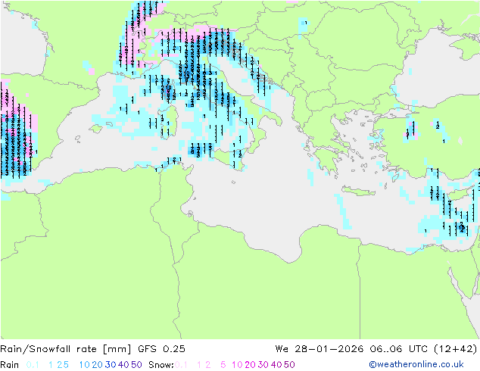
Task: Click the '(12+42)' forecast offset text
Action: pos(456,348)
